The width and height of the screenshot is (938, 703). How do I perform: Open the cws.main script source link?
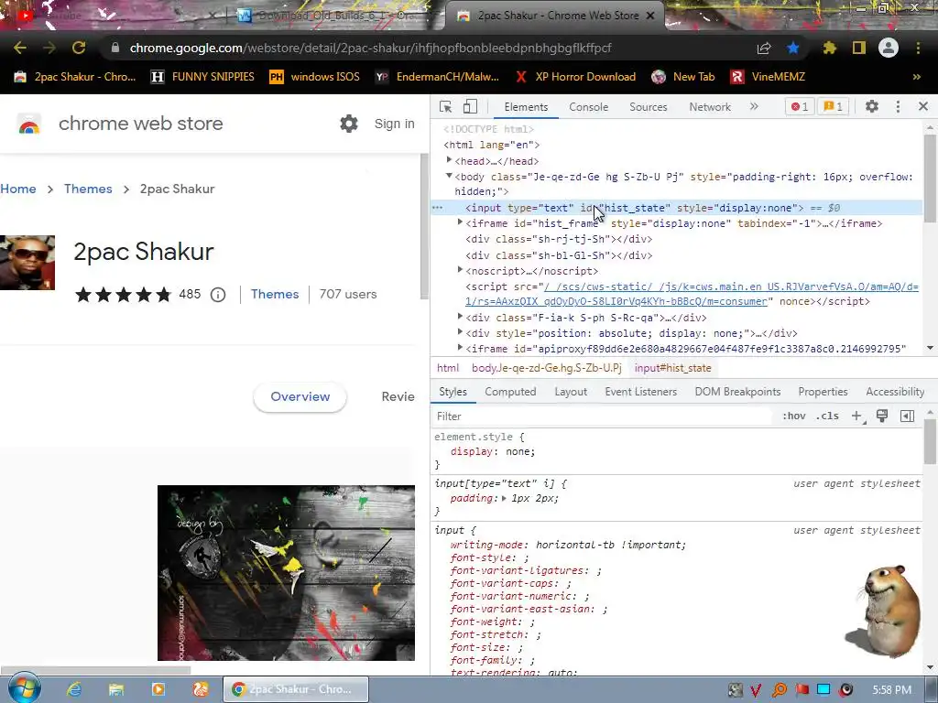692,294
